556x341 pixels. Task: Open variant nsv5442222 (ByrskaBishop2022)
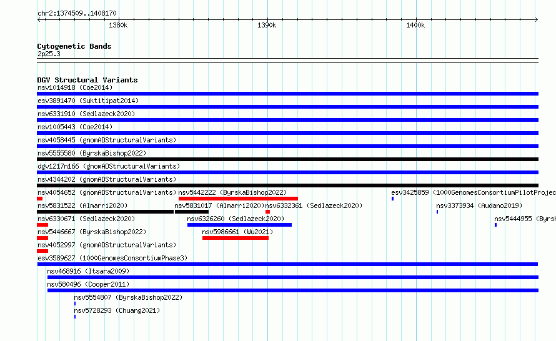coord(232,192)
